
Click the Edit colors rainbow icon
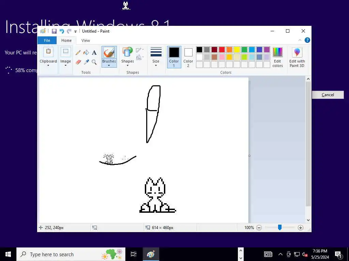[x=277, y=52]
